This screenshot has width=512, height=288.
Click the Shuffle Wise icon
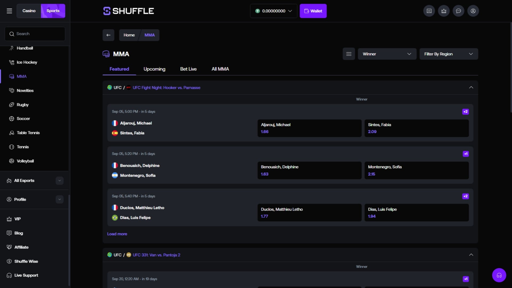[x=9, y=261]
